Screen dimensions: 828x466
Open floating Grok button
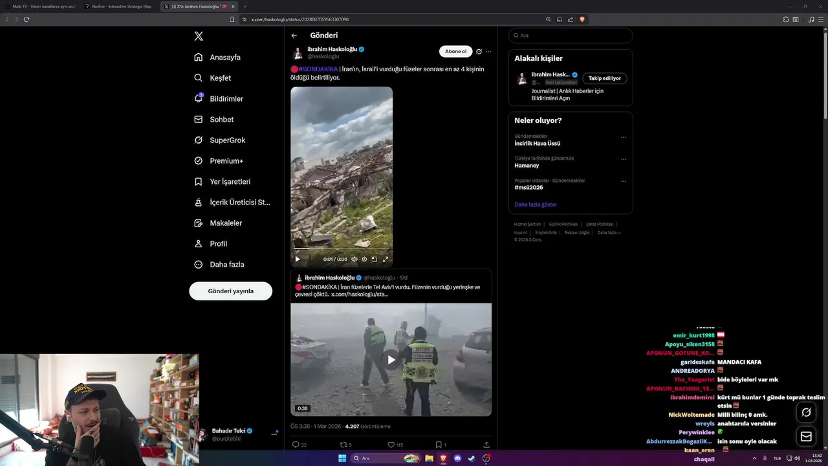pos(806,412)
